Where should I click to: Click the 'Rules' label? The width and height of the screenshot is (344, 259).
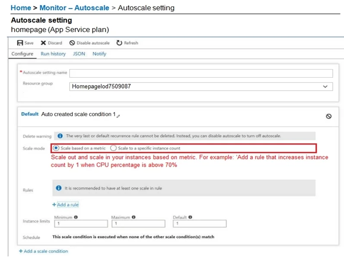click(x=28, y=190)
